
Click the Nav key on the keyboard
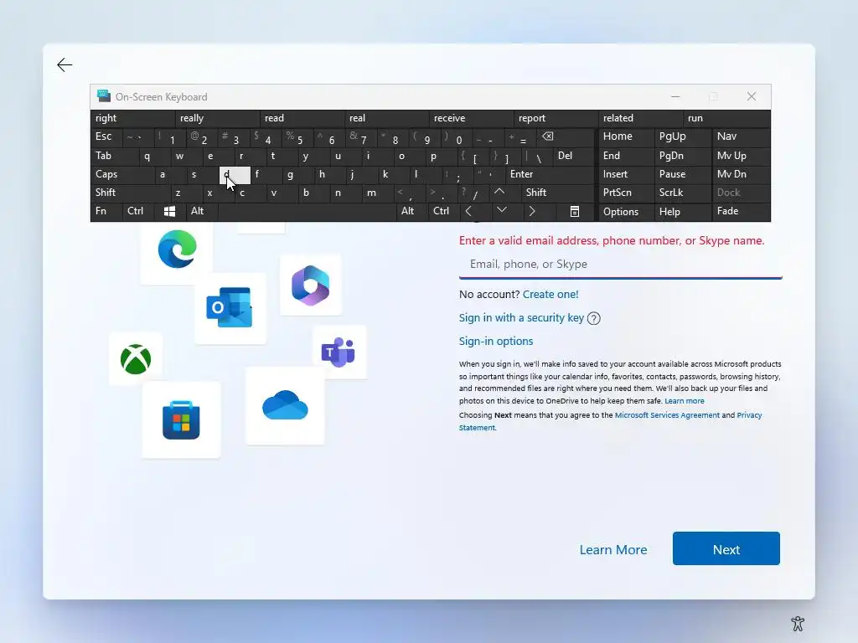tap(741, 136)
